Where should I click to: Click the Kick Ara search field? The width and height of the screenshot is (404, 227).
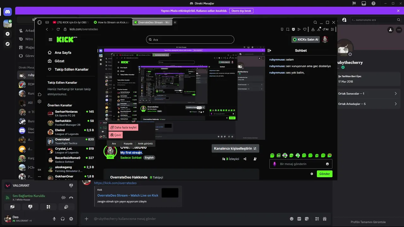pyautogui.click(x=190, y=39)
